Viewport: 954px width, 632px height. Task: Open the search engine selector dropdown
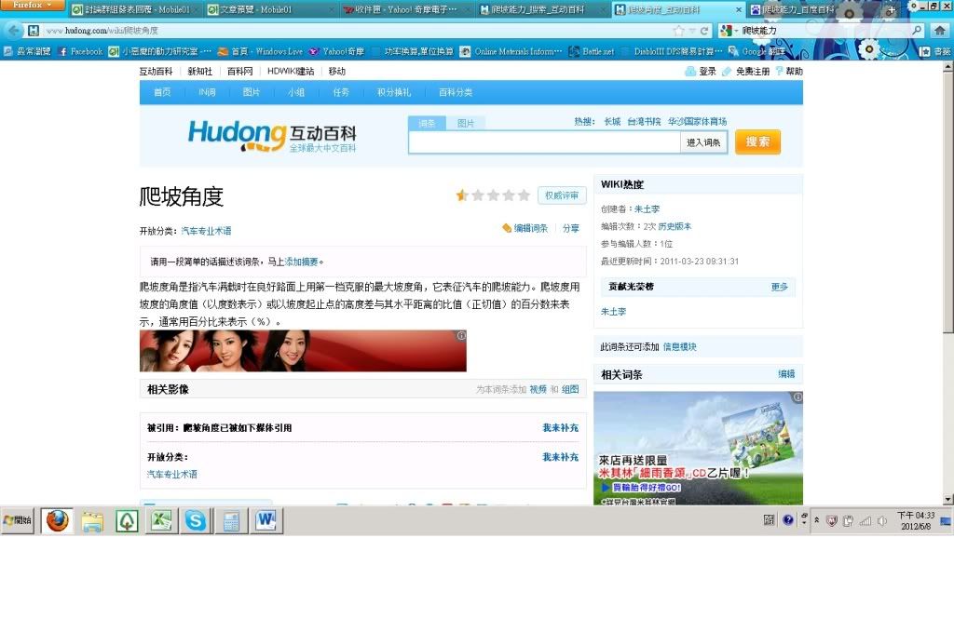[729, 31]
